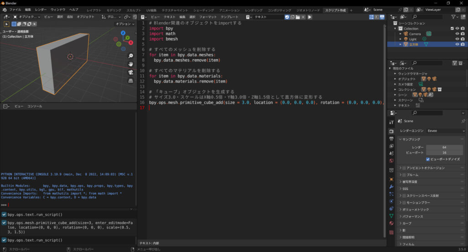
Task: Hide Light in viewport via its eye icon
Action: click(x=457, y=39)
